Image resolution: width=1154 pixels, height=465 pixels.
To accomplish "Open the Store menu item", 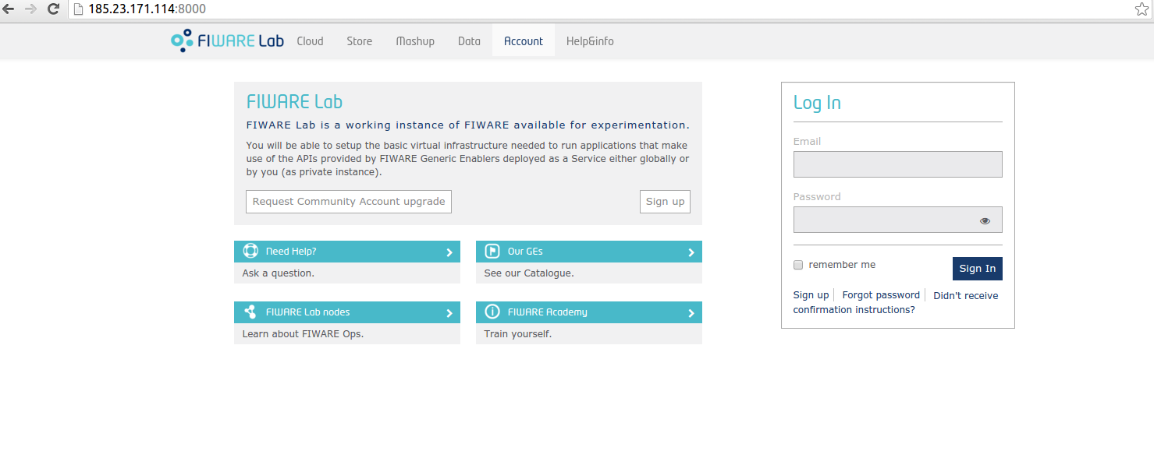I will (x=360, y=41).
